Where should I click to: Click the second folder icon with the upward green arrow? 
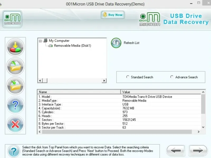coord(15,66)
